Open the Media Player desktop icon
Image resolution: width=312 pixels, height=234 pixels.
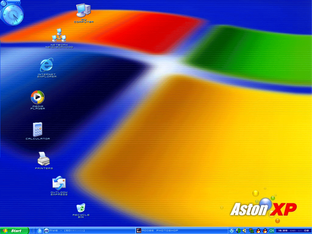tap(37, 97)
